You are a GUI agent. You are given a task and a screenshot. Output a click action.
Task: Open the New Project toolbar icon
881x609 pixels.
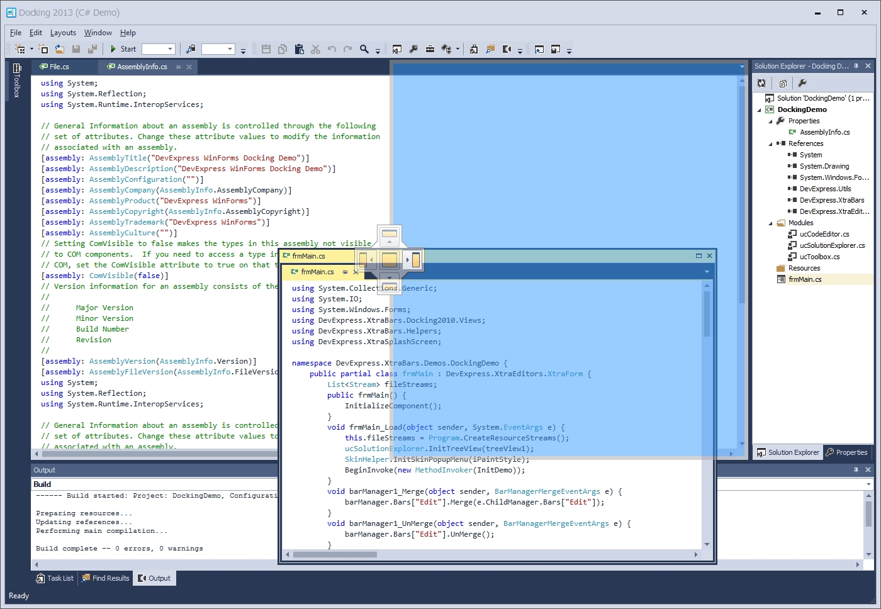point(20,49)
